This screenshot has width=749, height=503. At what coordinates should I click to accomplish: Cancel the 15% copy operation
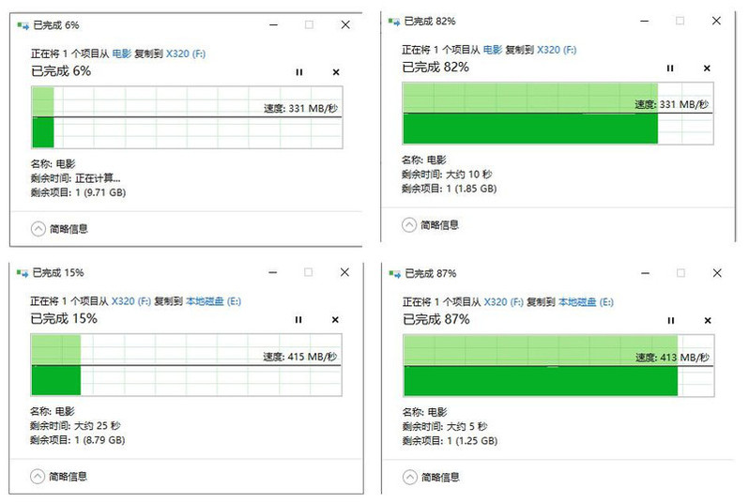point(335,320)
